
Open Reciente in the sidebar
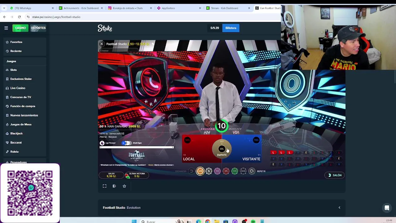(x=25, y=51)
